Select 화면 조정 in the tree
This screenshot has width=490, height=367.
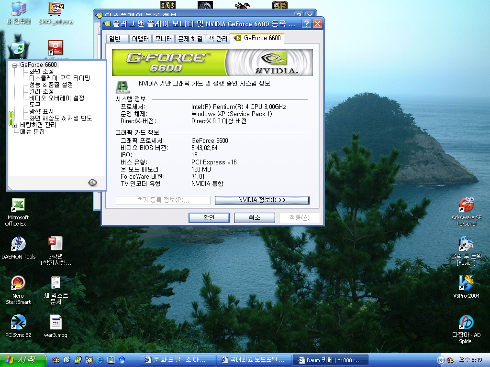coord(42,72)
